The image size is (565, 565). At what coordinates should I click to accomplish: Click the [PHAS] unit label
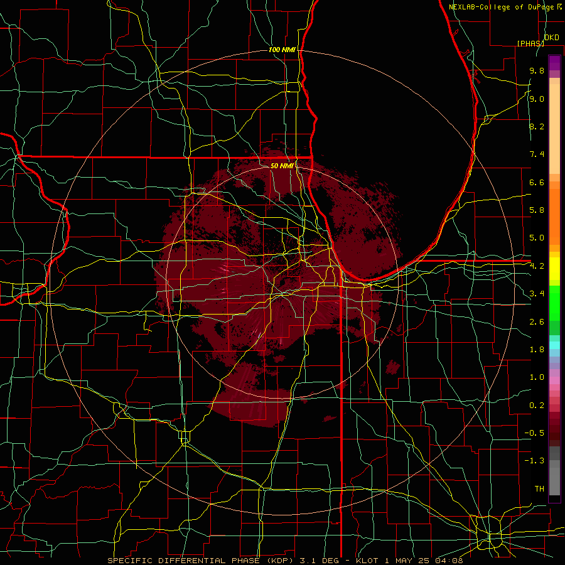[x=530, y=43]
